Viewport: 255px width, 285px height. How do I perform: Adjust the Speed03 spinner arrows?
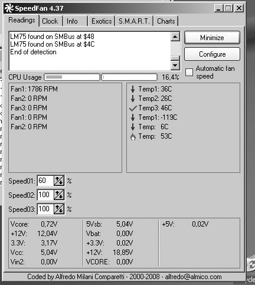(59, 209)
